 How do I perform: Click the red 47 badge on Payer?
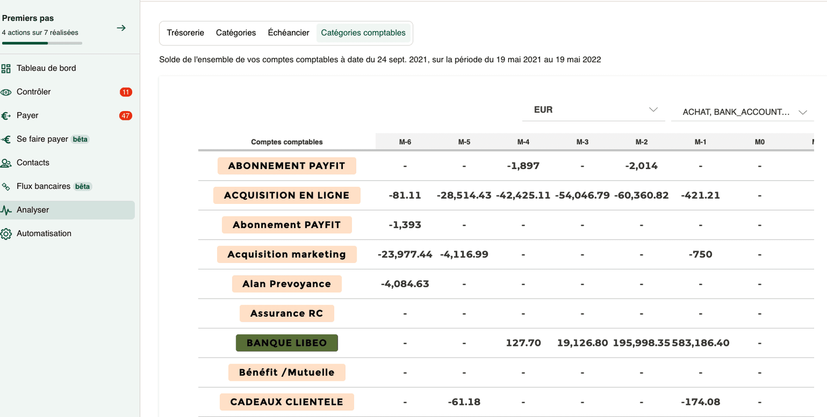point(126,116)
